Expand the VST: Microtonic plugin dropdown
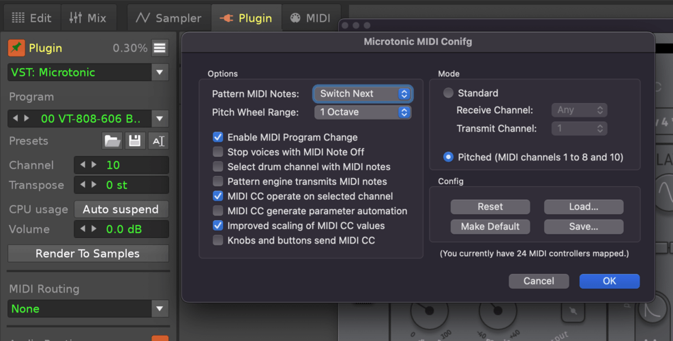The width and height of the screenshot is (673, 341). pyautogui.click(x=160, y=72)
